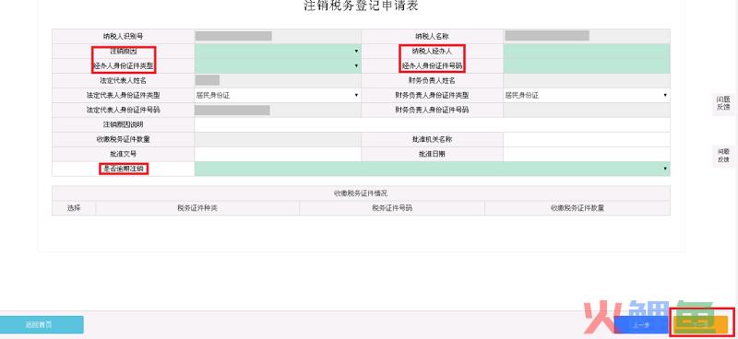Click the 选择 column header
Viewport: 738px width, 339px height.
click(x=74, y=208)
